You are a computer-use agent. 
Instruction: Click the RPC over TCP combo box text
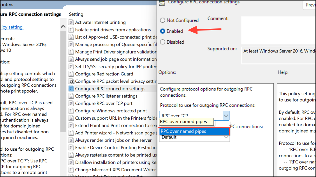tap(175, 116)
